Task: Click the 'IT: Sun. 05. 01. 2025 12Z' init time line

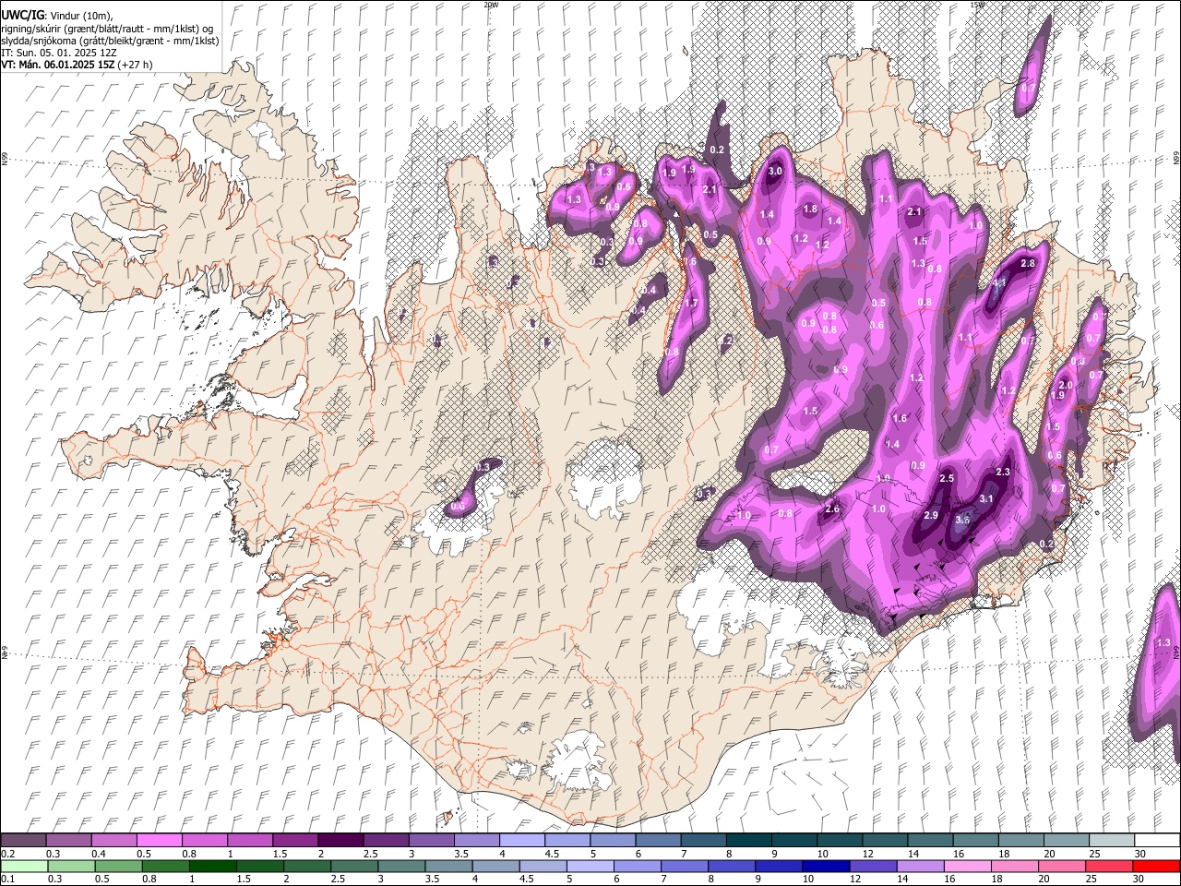Action: click(58, 53)
